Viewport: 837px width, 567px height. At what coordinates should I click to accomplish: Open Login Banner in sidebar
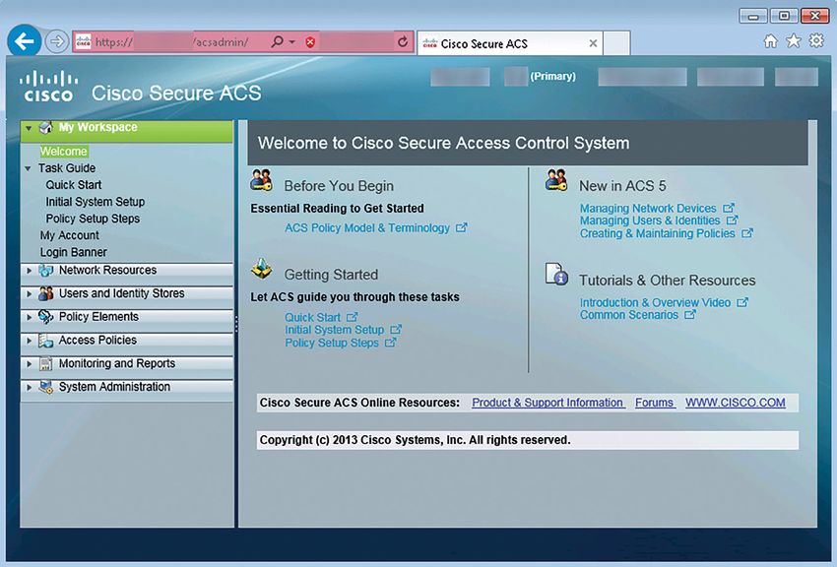tap(74, 252)
